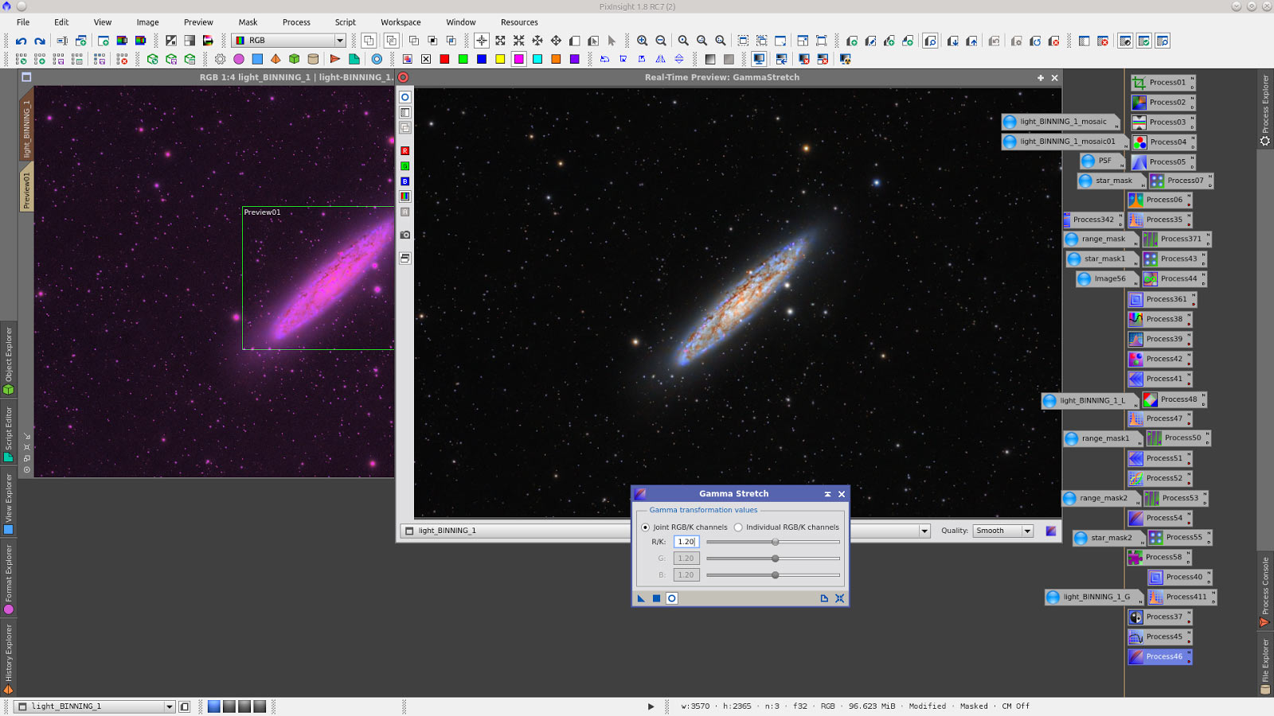Click the Undo arrow in the toolbar

21,41
